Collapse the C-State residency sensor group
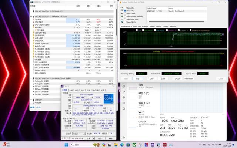This screenshot has width=237, height=148. pyautogui.click(x=31, y=78)
